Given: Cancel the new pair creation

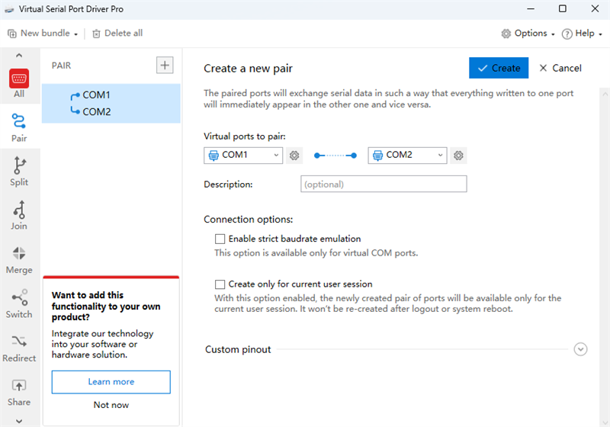Looking at the screenshot, I should coord(560,68).
